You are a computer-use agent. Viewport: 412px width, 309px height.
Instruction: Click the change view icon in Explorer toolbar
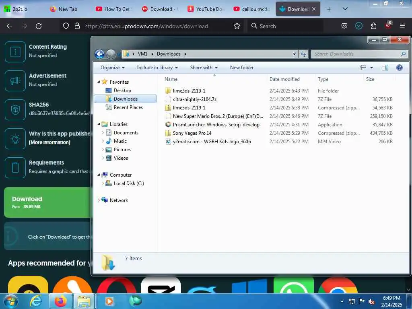(363, 68)
